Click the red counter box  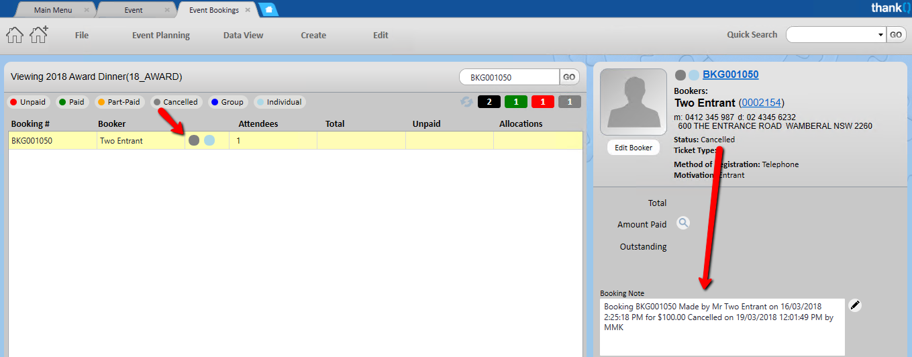pyautogui.click(x=542, y=102)
